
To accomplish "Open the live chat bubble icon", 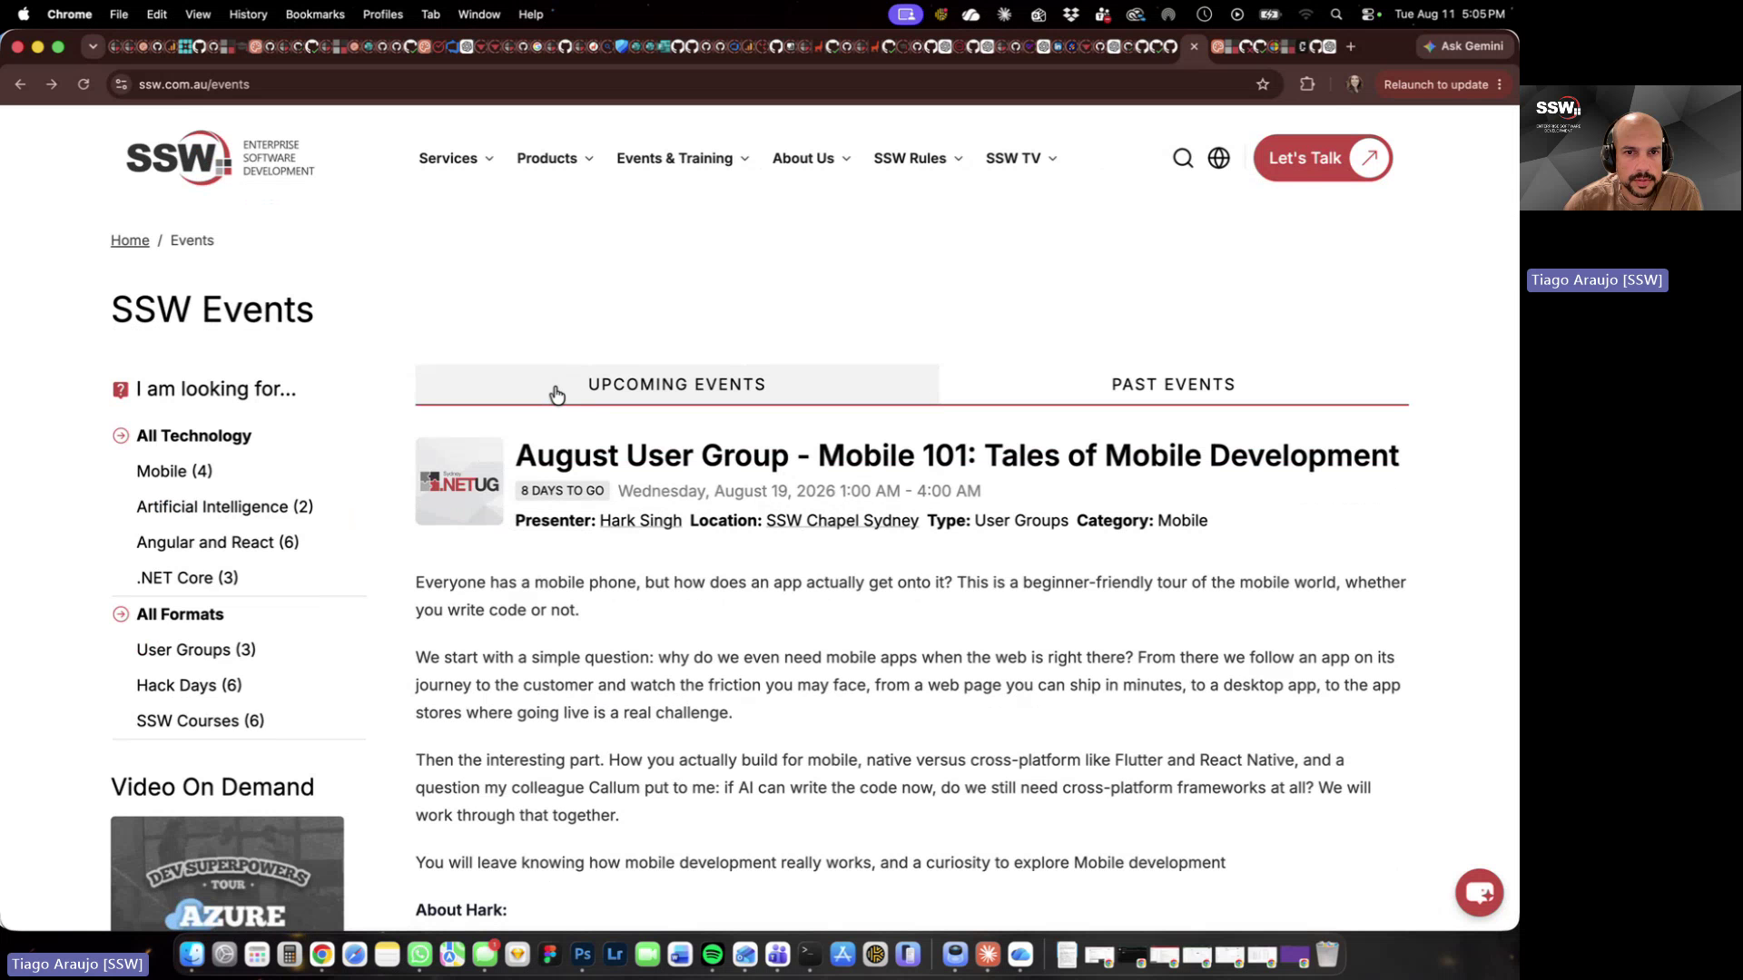I will 1479,893.
